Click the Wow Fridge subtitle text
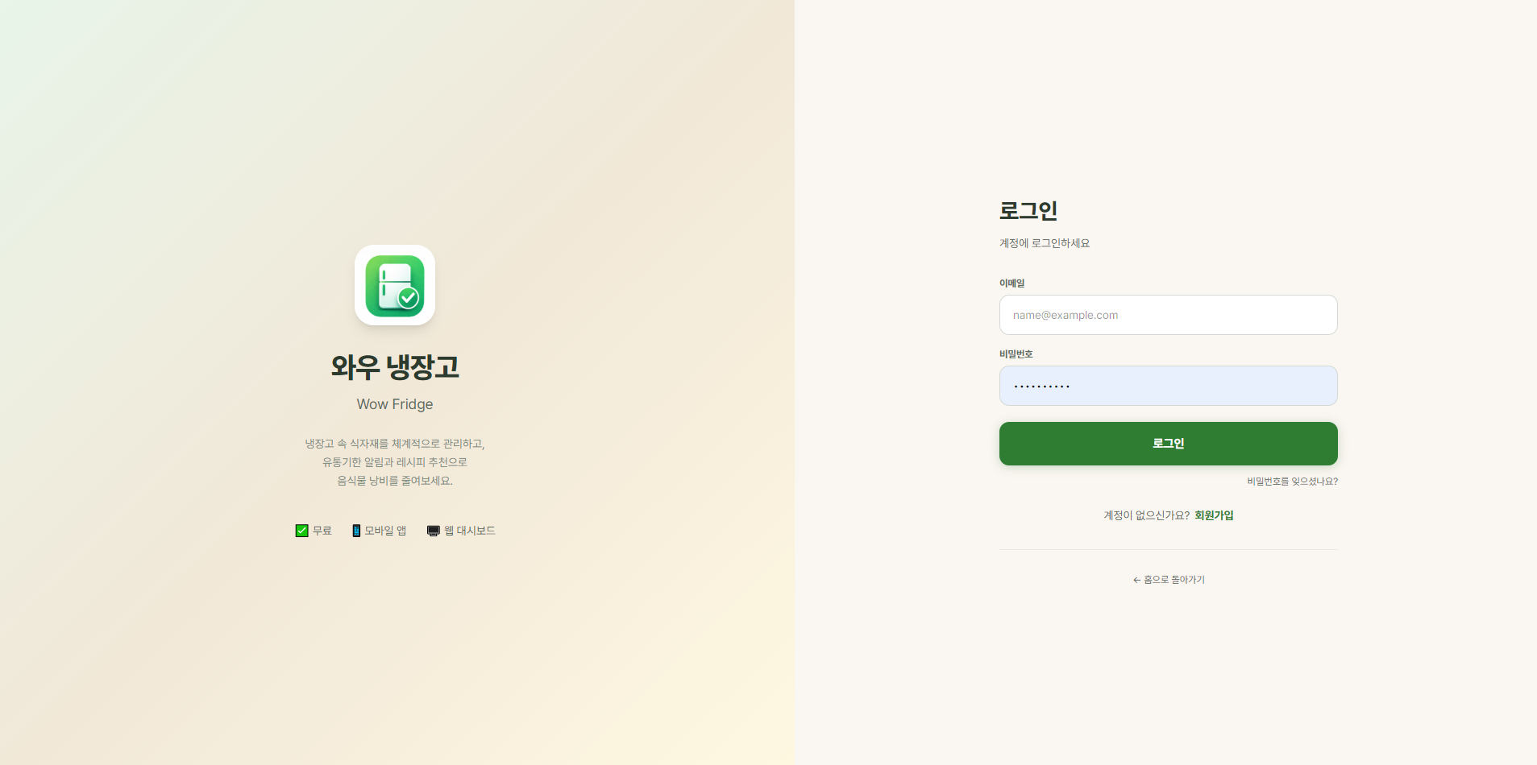Screen dimensions: 1537x765 point(395,404)
